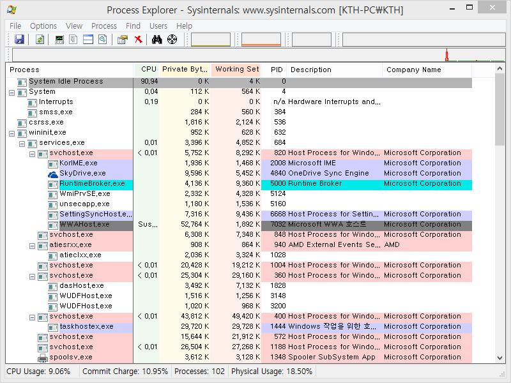Open System Information graph icon
Image resolution: width=511 pixels, height=383 pixels.
point(59,40)
